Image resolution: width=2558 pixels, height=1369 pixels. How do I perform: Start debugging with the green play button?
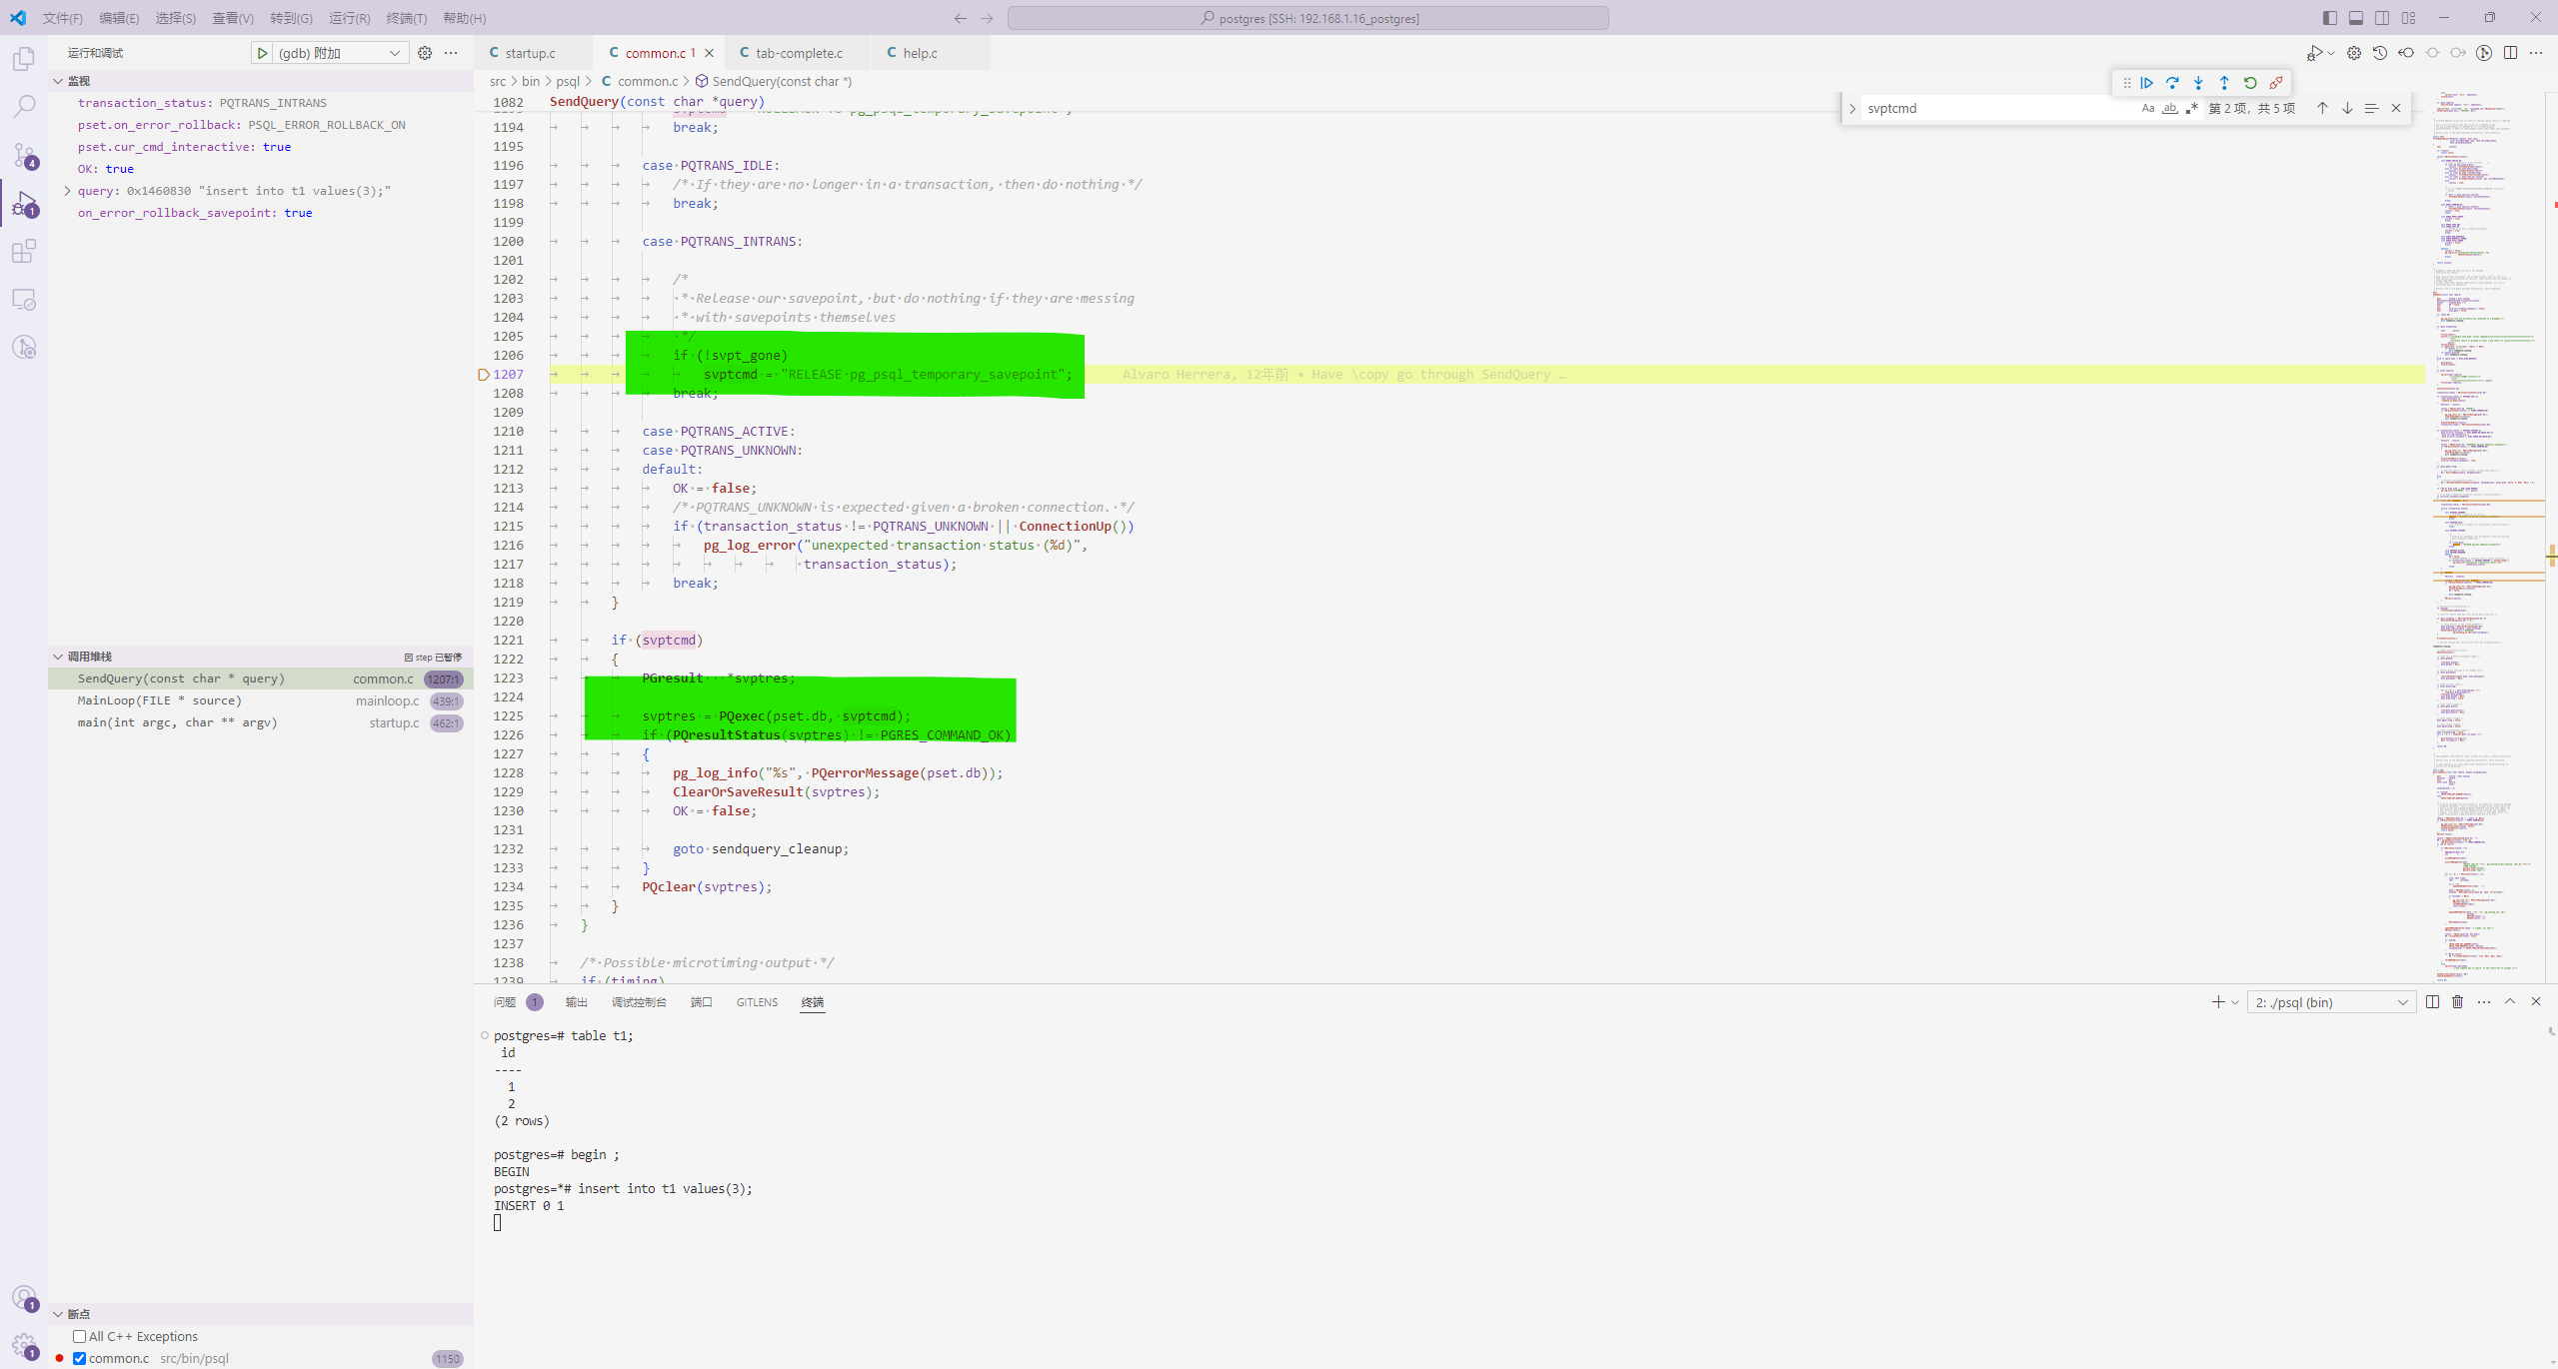tap(262, 53)
